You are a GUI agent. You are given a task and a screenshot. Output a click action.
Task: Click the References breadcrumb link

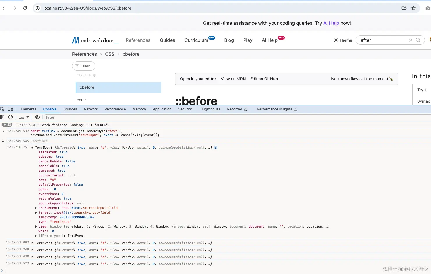coord(84,54)
